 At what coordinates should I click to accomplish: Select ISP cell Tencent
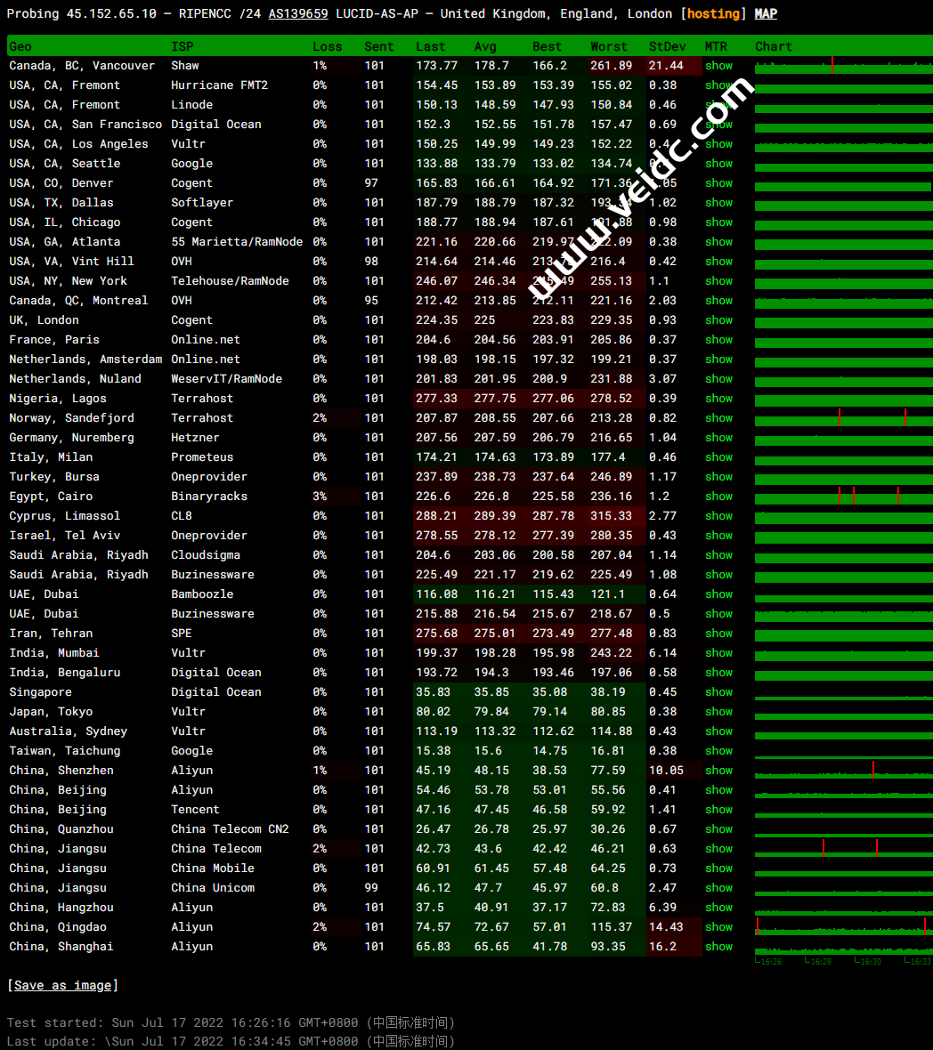pos(195,810)
